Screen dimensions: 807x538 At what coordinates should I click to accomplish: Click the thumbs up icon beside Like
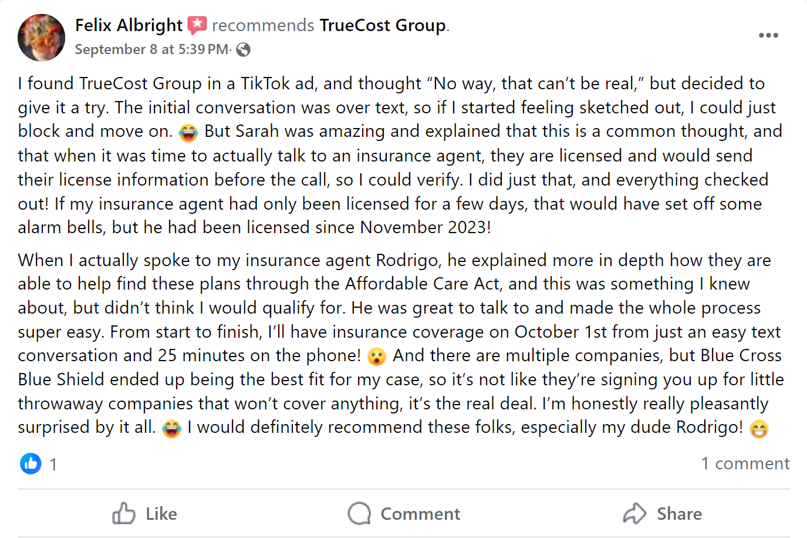[x=124, y=513]
